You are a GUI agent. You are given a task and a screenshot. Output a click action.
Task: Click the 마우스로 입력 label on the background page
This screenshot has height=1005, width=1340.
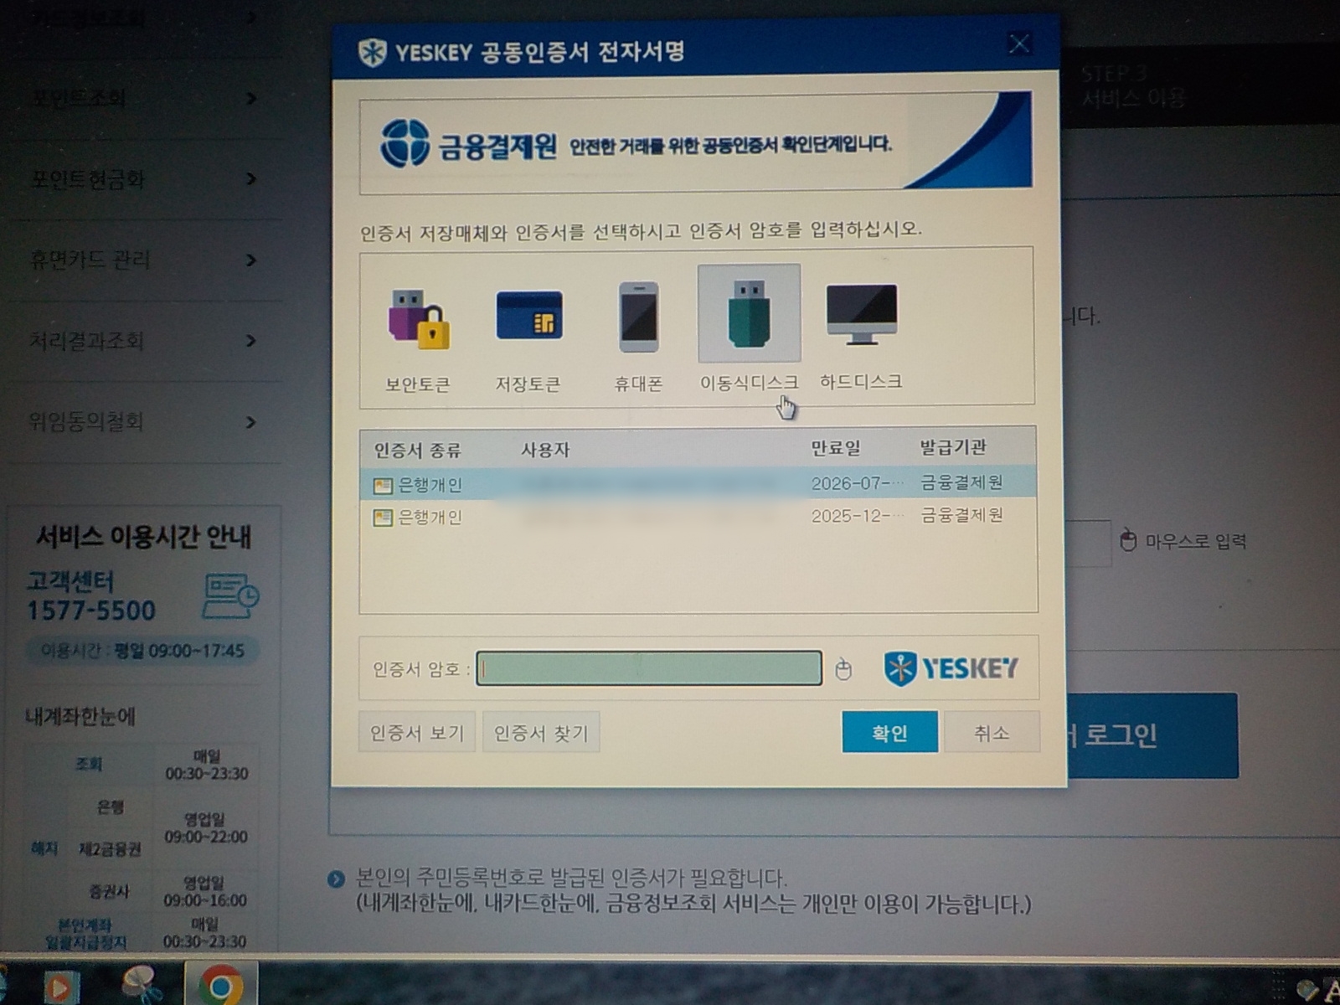point(1195,542)
